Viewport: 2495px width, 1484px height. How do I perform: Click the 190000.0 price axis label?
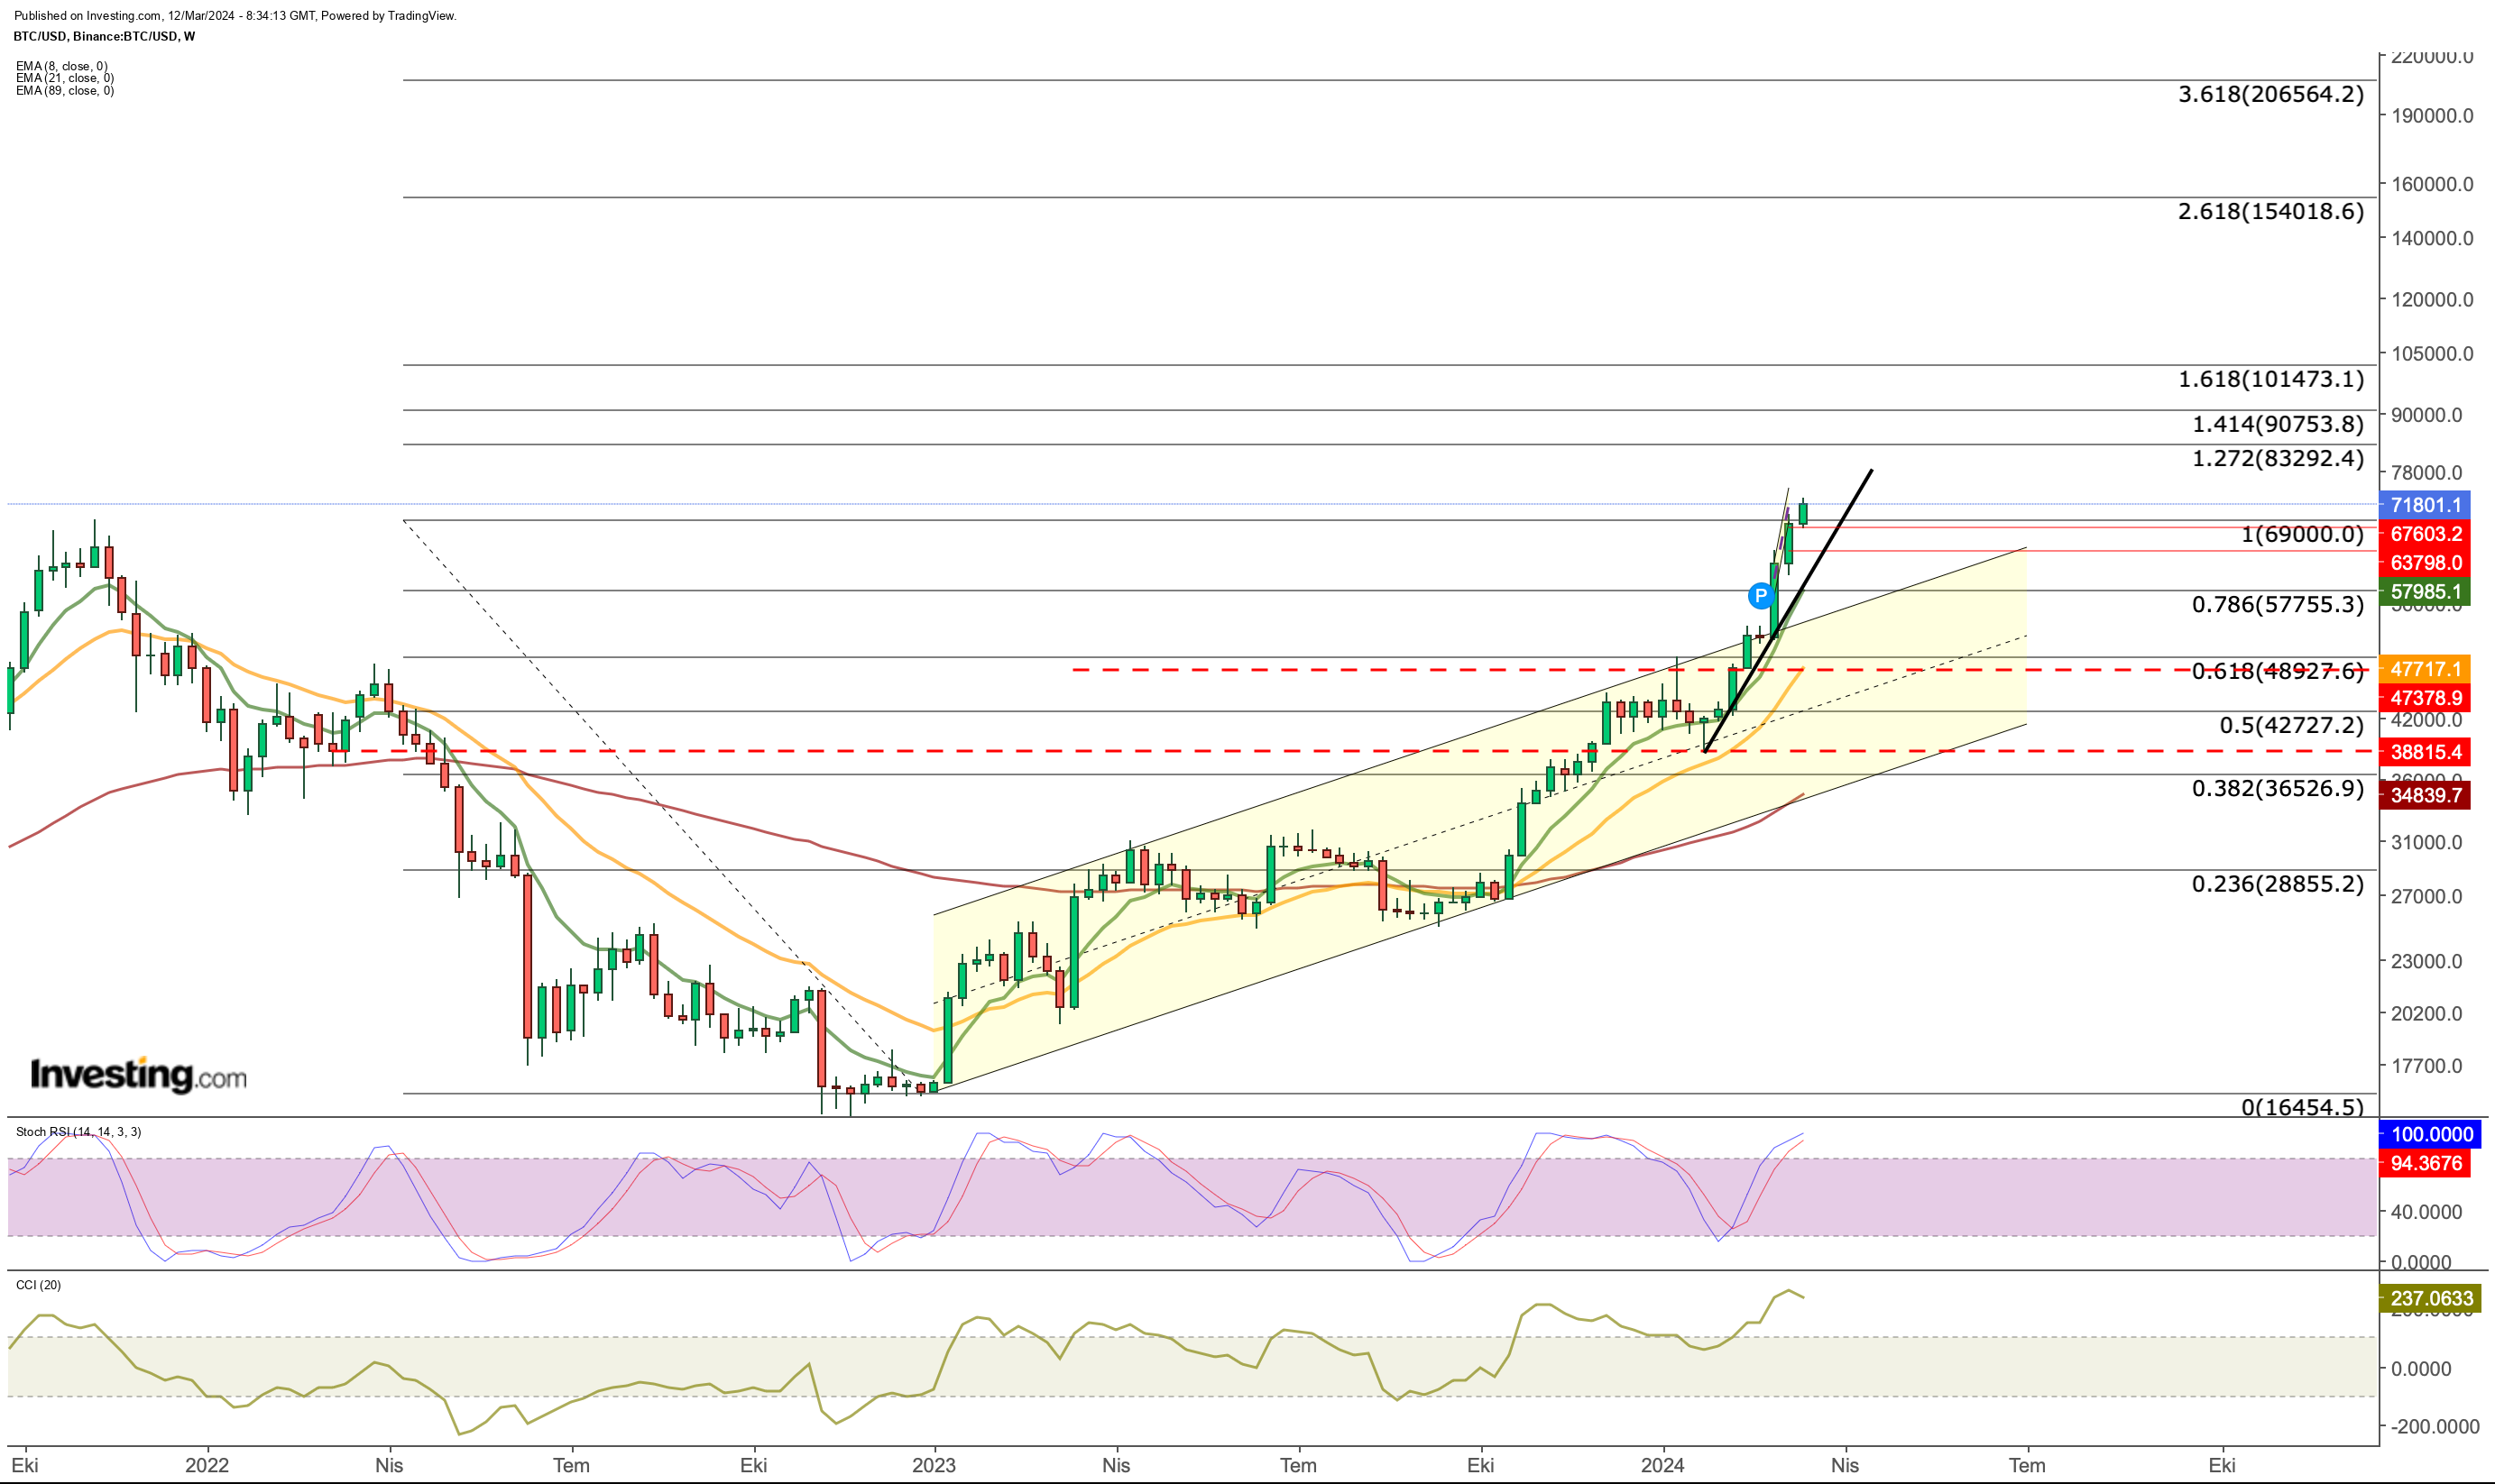click(x=2431, y=116)
